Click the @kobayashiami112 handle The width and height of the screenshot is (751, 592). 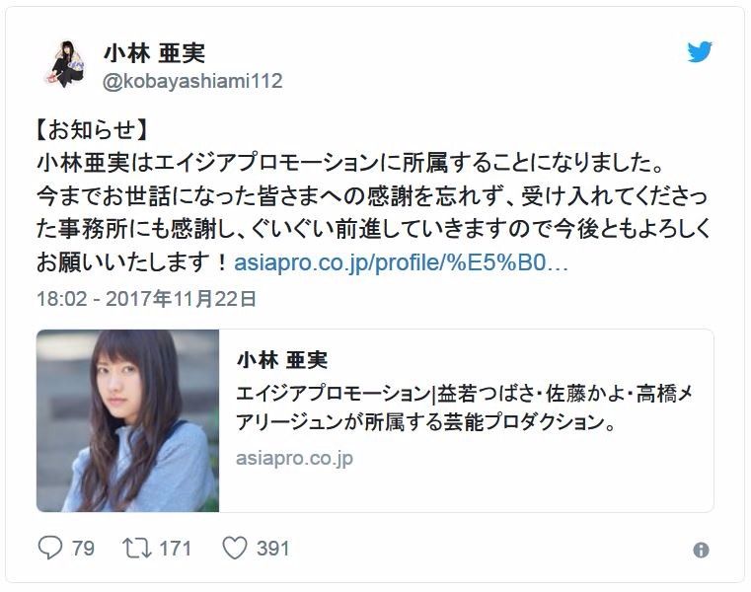point(192,81)
